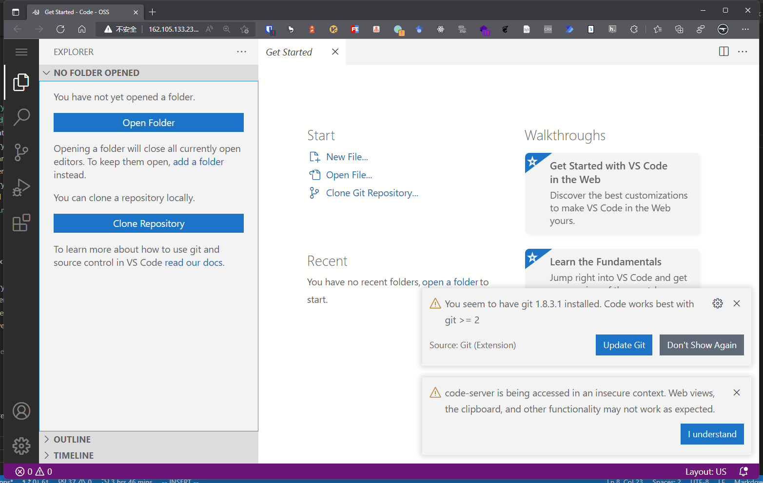The height and width of the screenshot is (483, 763).
Task: Open the 'read our docs' link
Action: 193,262
